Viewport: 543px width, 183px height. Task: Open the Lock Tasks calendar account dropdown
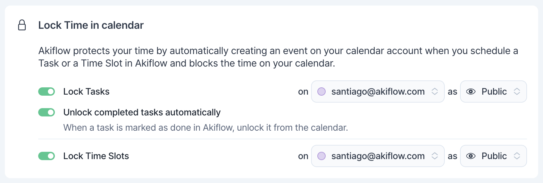(378, 91)
